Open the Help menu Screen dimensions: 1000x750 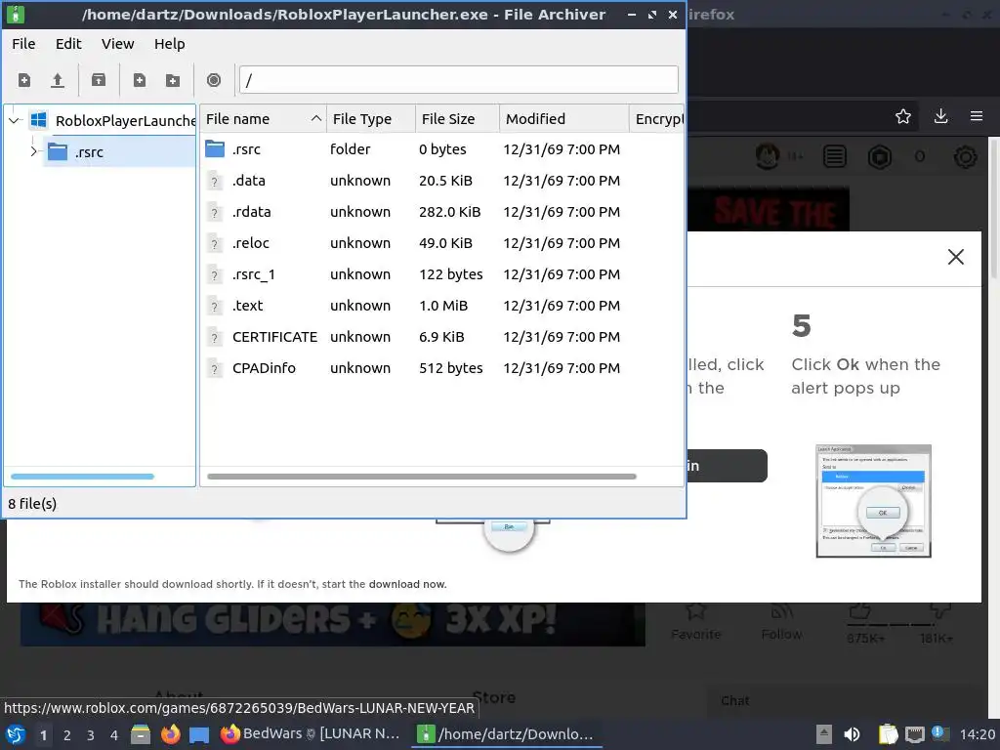click(170, 44)
